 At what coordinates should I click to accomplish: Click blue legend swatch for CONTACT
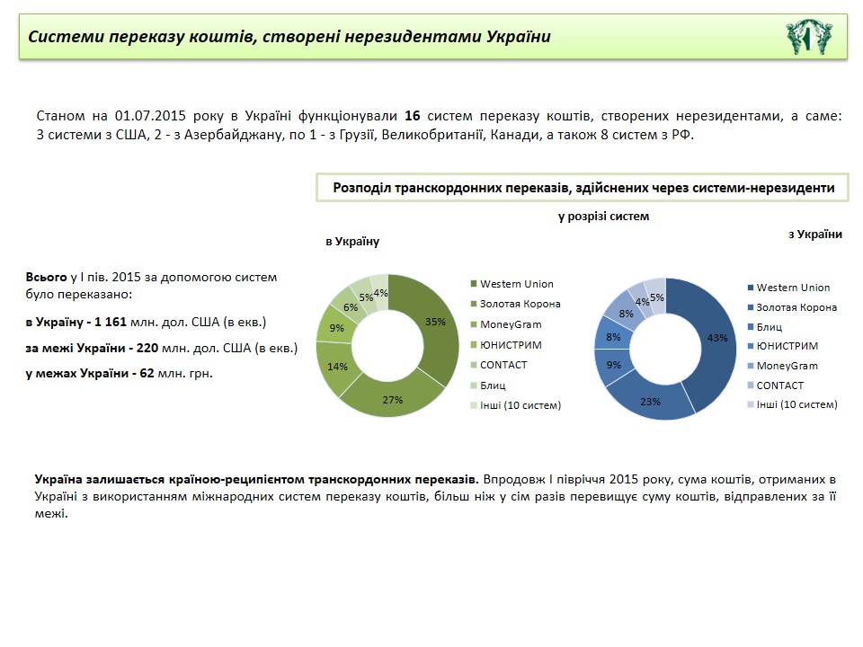pyautogui.click(x=750, y=386)
